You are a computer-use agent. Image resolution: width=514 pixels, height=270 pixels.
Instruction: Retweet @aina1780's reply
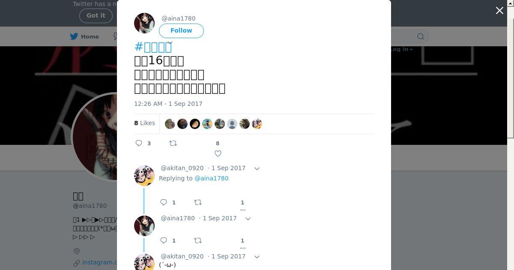click(198, 240)
